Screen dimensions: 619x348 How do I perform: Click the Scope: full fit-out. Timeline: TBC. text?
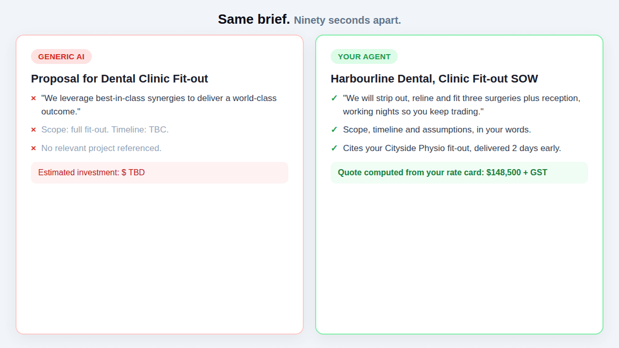pos(105,130)
